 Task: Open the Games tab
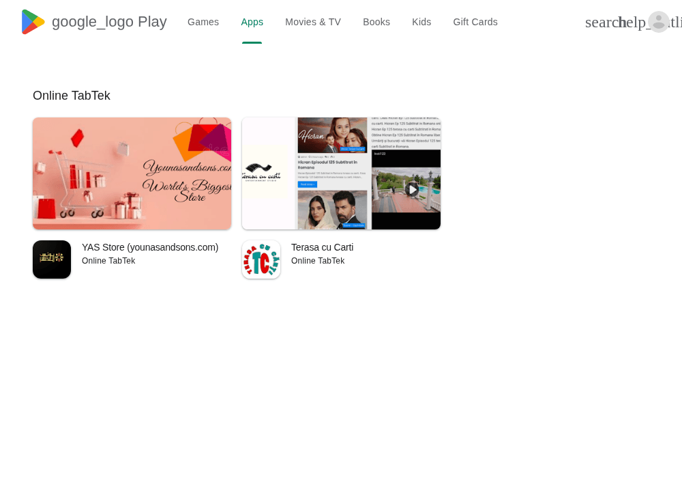(x=203, y=22)
